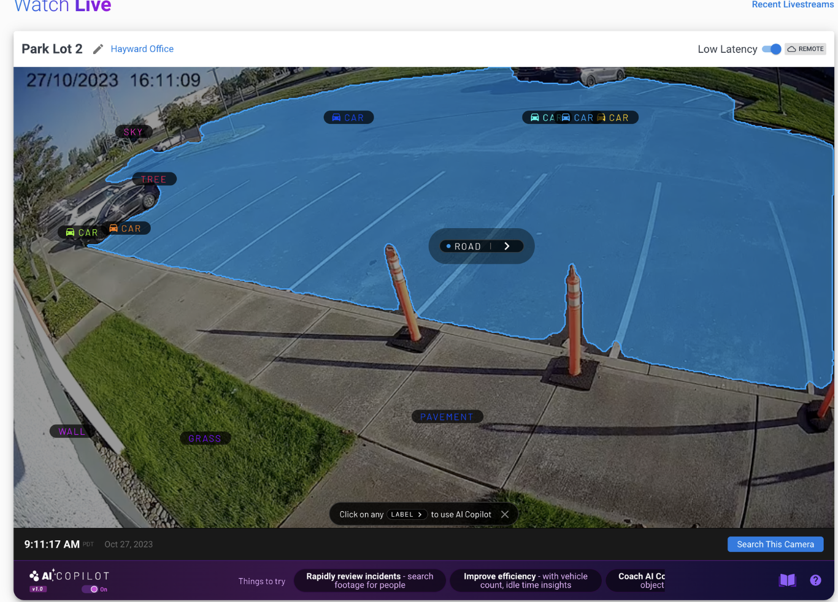This screenshot has height=602, width=838.
Task: Choose Improve efficiency suggestion
Action: (x=526, y=581)
